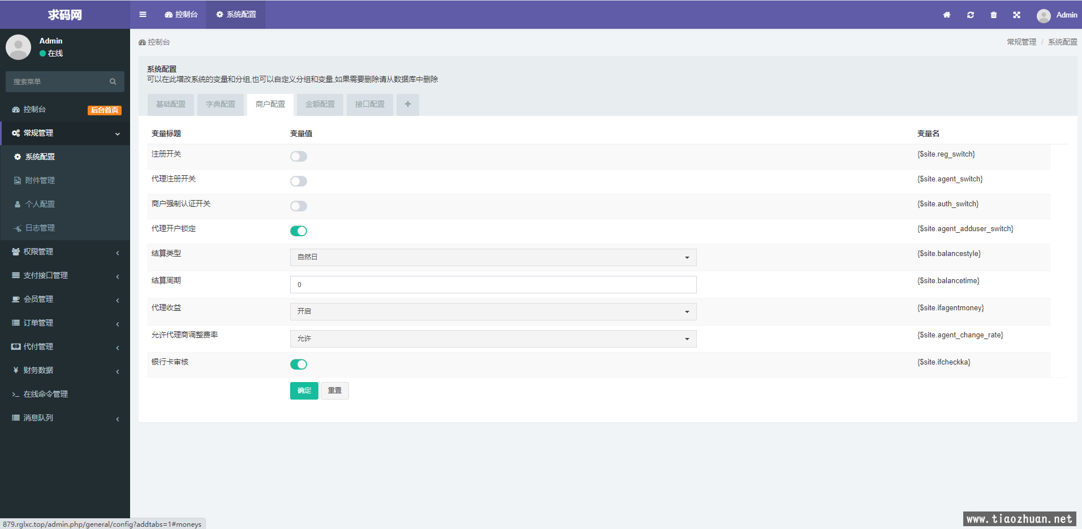Click the 后台首页 orange badge
The image size is (1082, 529).
coord(105,110)
